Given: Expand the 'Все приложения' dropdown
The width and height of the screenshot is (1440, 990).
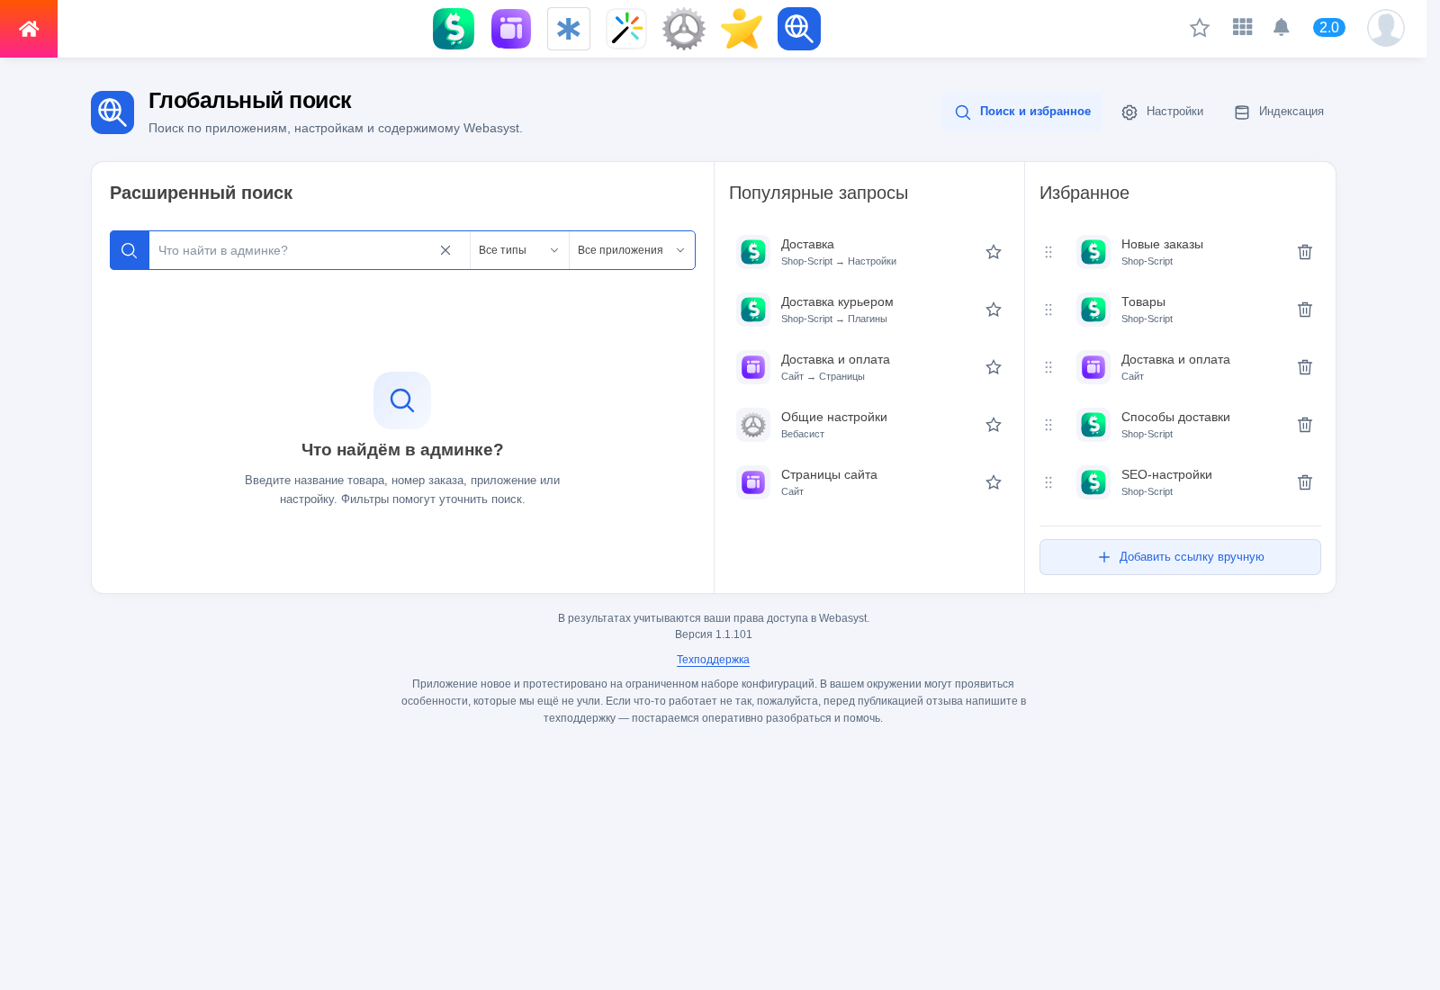Looking at the screenshot, I should coord(632,250).
